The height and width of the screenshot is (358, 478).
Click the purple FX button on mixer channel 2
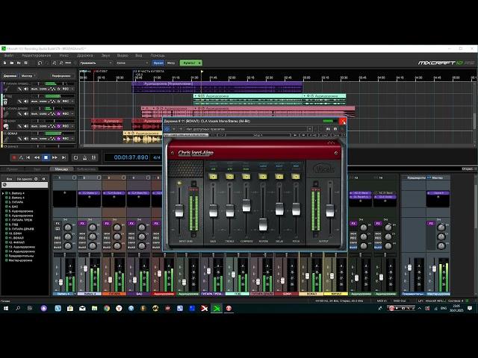82,223
